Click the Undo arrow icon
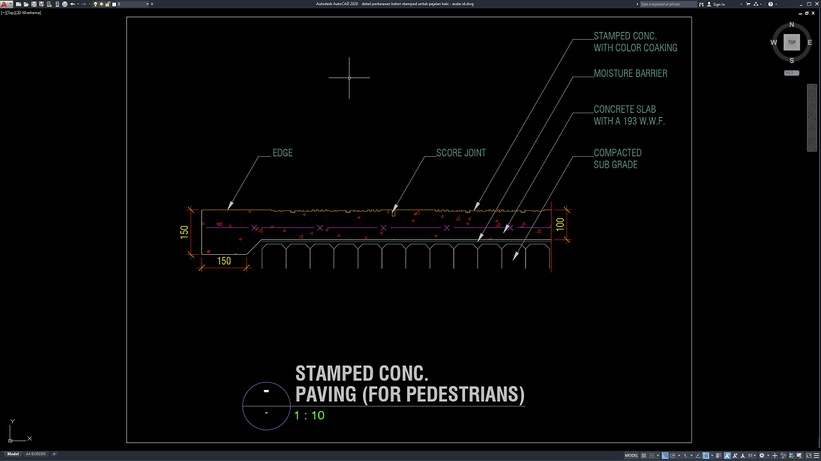Viewport: 821px width, 461px height. 72,4
